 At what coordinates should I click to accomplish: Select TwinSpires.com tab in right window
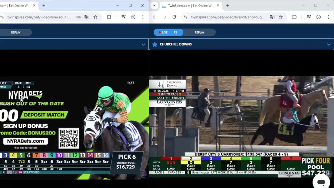pyautogui.click(x=191, y=5)
